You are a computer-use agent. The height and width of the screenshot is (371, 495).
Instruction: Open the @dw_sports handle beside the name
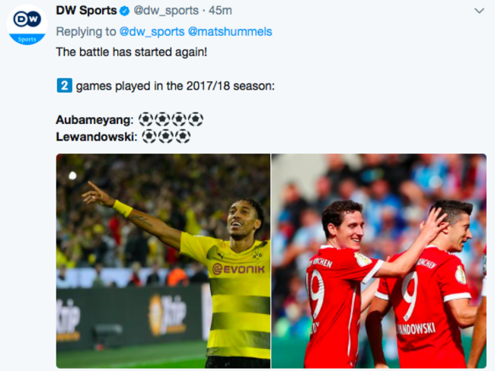(166, 11)
